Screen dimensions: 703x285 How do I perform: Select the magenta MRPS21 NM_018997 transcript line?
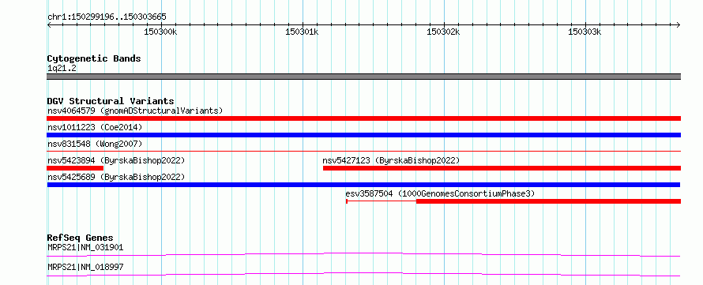tap(363, 274)
